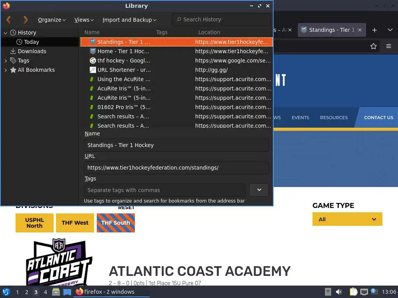Select the 'URL Shortener' history row

click(x=177, y=70)
